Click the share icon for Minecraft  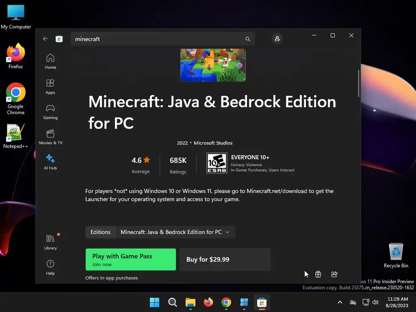[335, 274]
